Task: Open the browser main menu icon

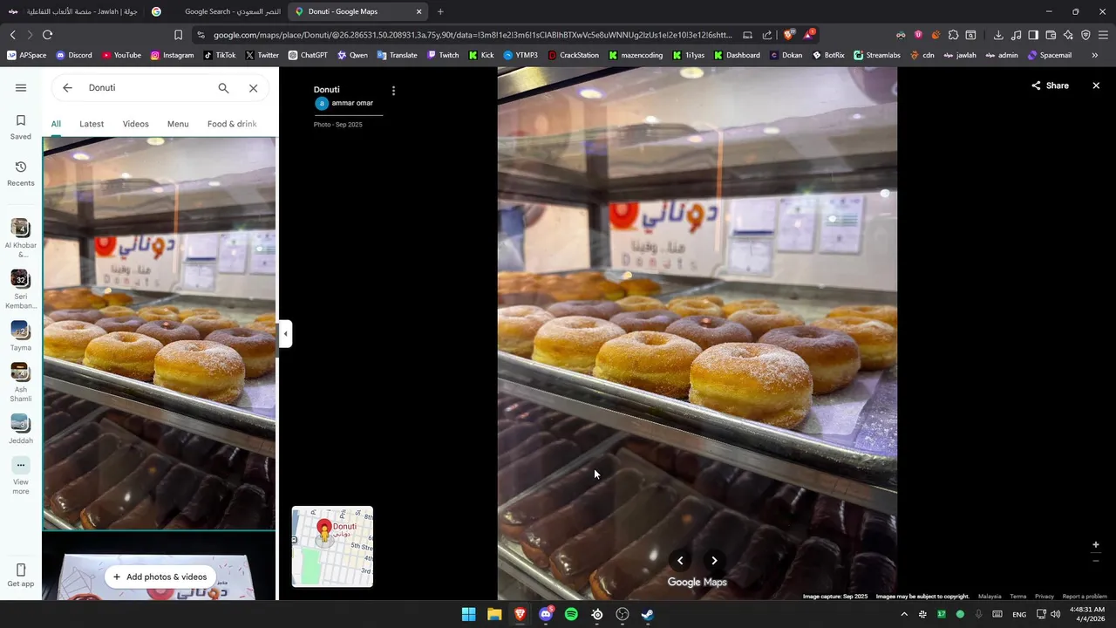Action: [x=1104, y=35]
